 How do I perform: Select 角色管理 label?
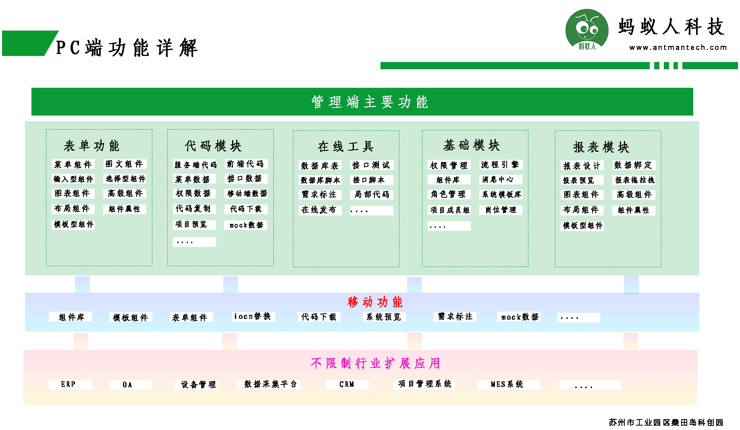448,194
